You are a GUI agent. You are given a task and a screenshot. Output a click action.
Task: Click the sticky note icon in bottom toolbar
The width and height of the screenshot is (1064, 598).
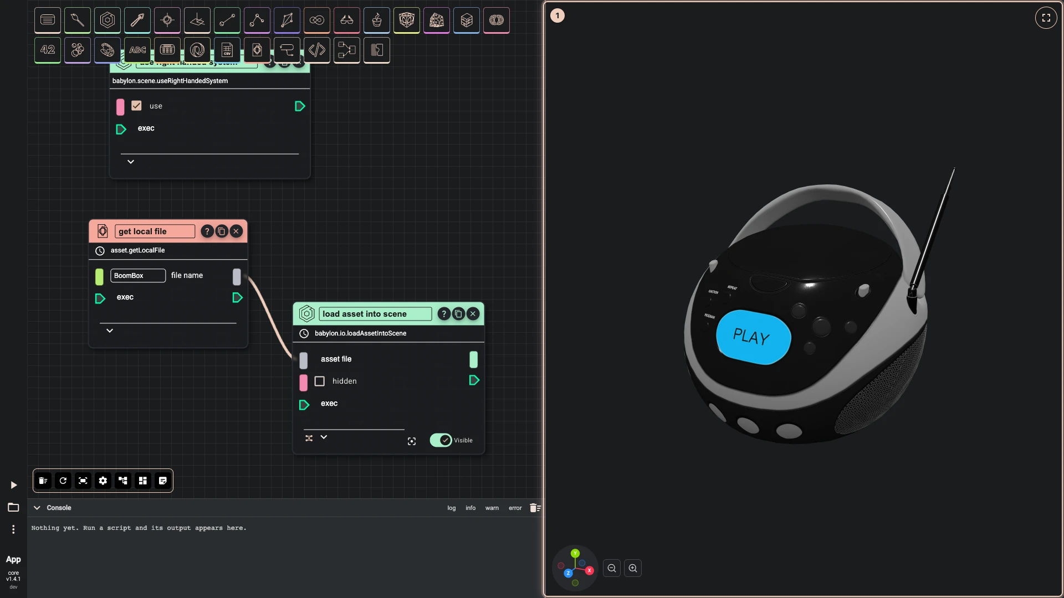pos(163,481)
